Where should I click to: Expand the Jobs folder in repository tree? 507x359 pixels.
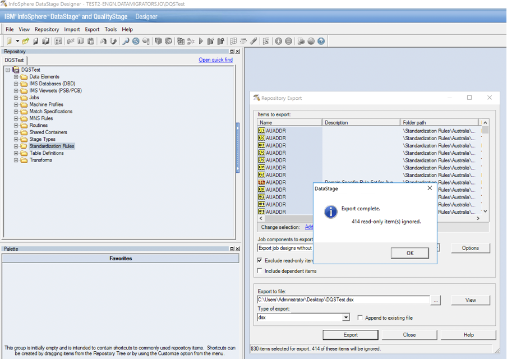[16, 98]
